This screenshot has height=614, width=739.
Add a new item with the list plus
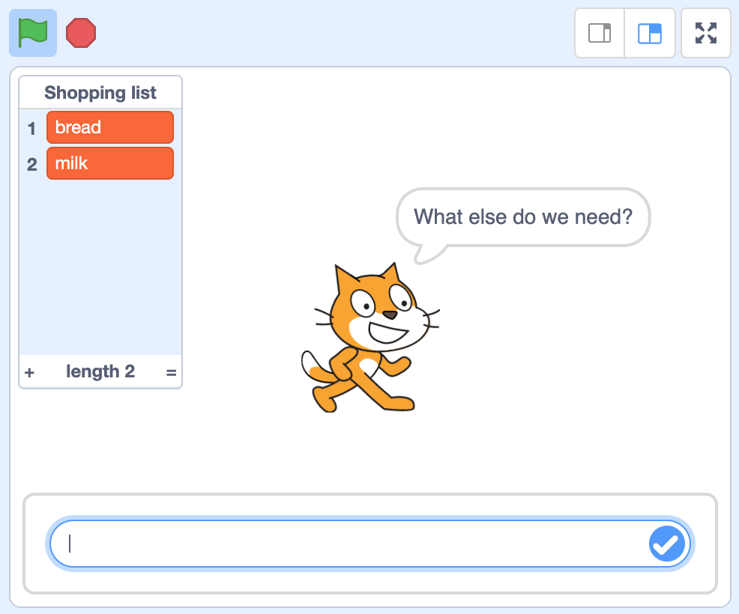click(29, 372)
